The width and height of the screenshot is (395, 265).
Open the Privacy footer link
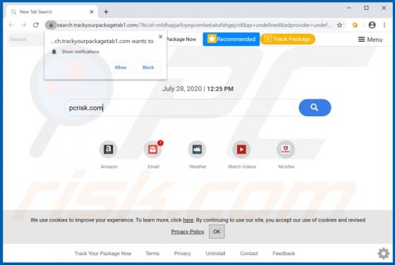183,254
